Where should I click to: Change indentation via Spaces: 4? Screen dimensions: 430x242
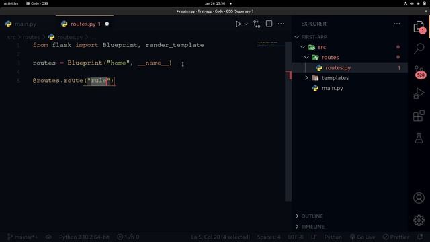pyautogui.click(x=269, y=237)
